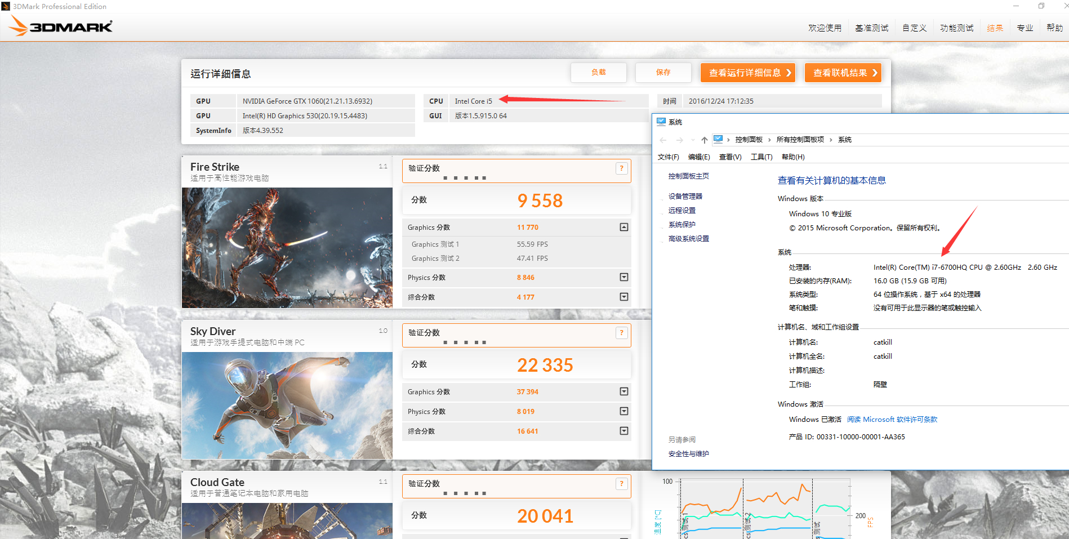Open the 欢迎使用 tab in 3DMark
Viewport: 1069px width, 539px height.
point(825,28)
